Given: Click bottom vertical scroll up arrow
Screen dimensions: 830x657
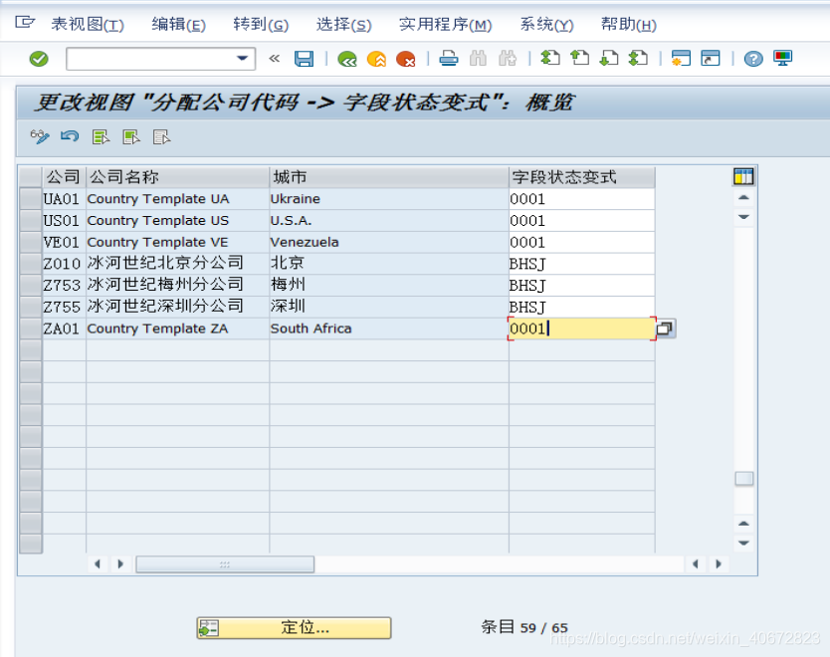Looking at the screenshot, I should [x=743, y=524].
